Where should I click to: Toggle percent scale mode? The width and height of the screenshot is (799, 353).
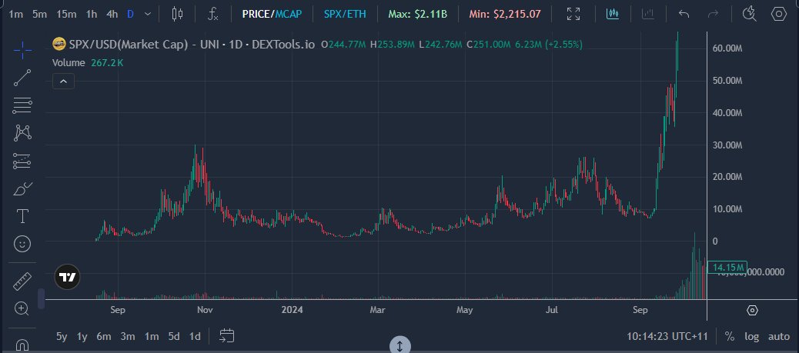730,336
